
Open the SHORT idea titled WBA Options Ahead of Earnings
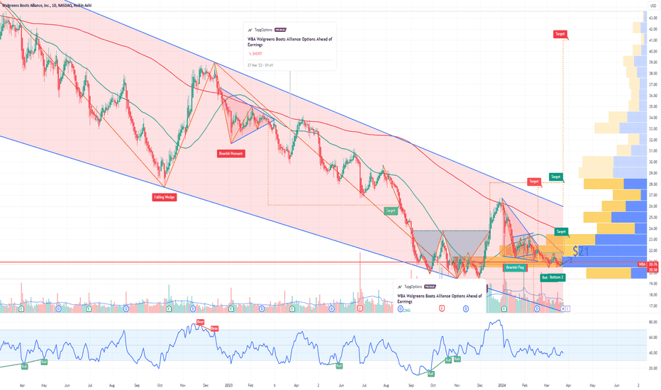[x=289, y=42]
